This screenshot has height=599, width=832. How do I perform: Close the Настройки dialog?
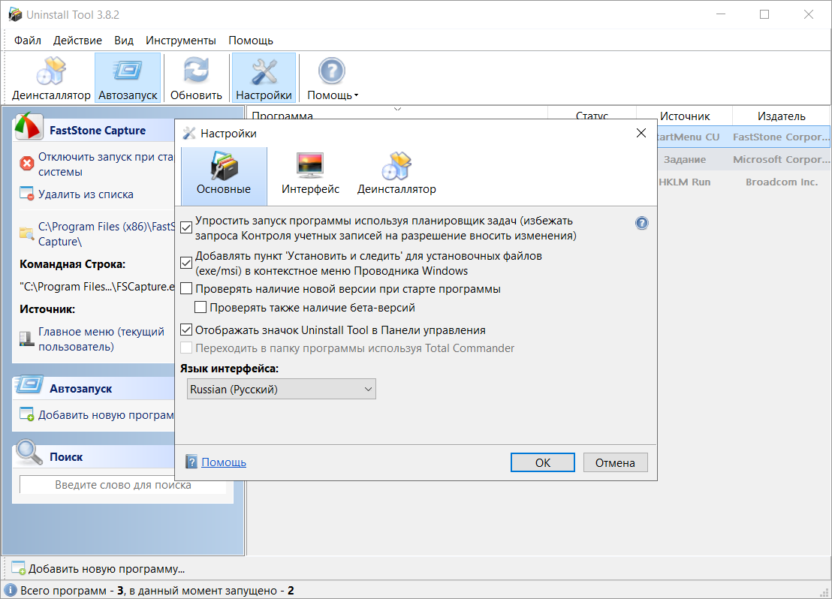(x=641, y=133)
